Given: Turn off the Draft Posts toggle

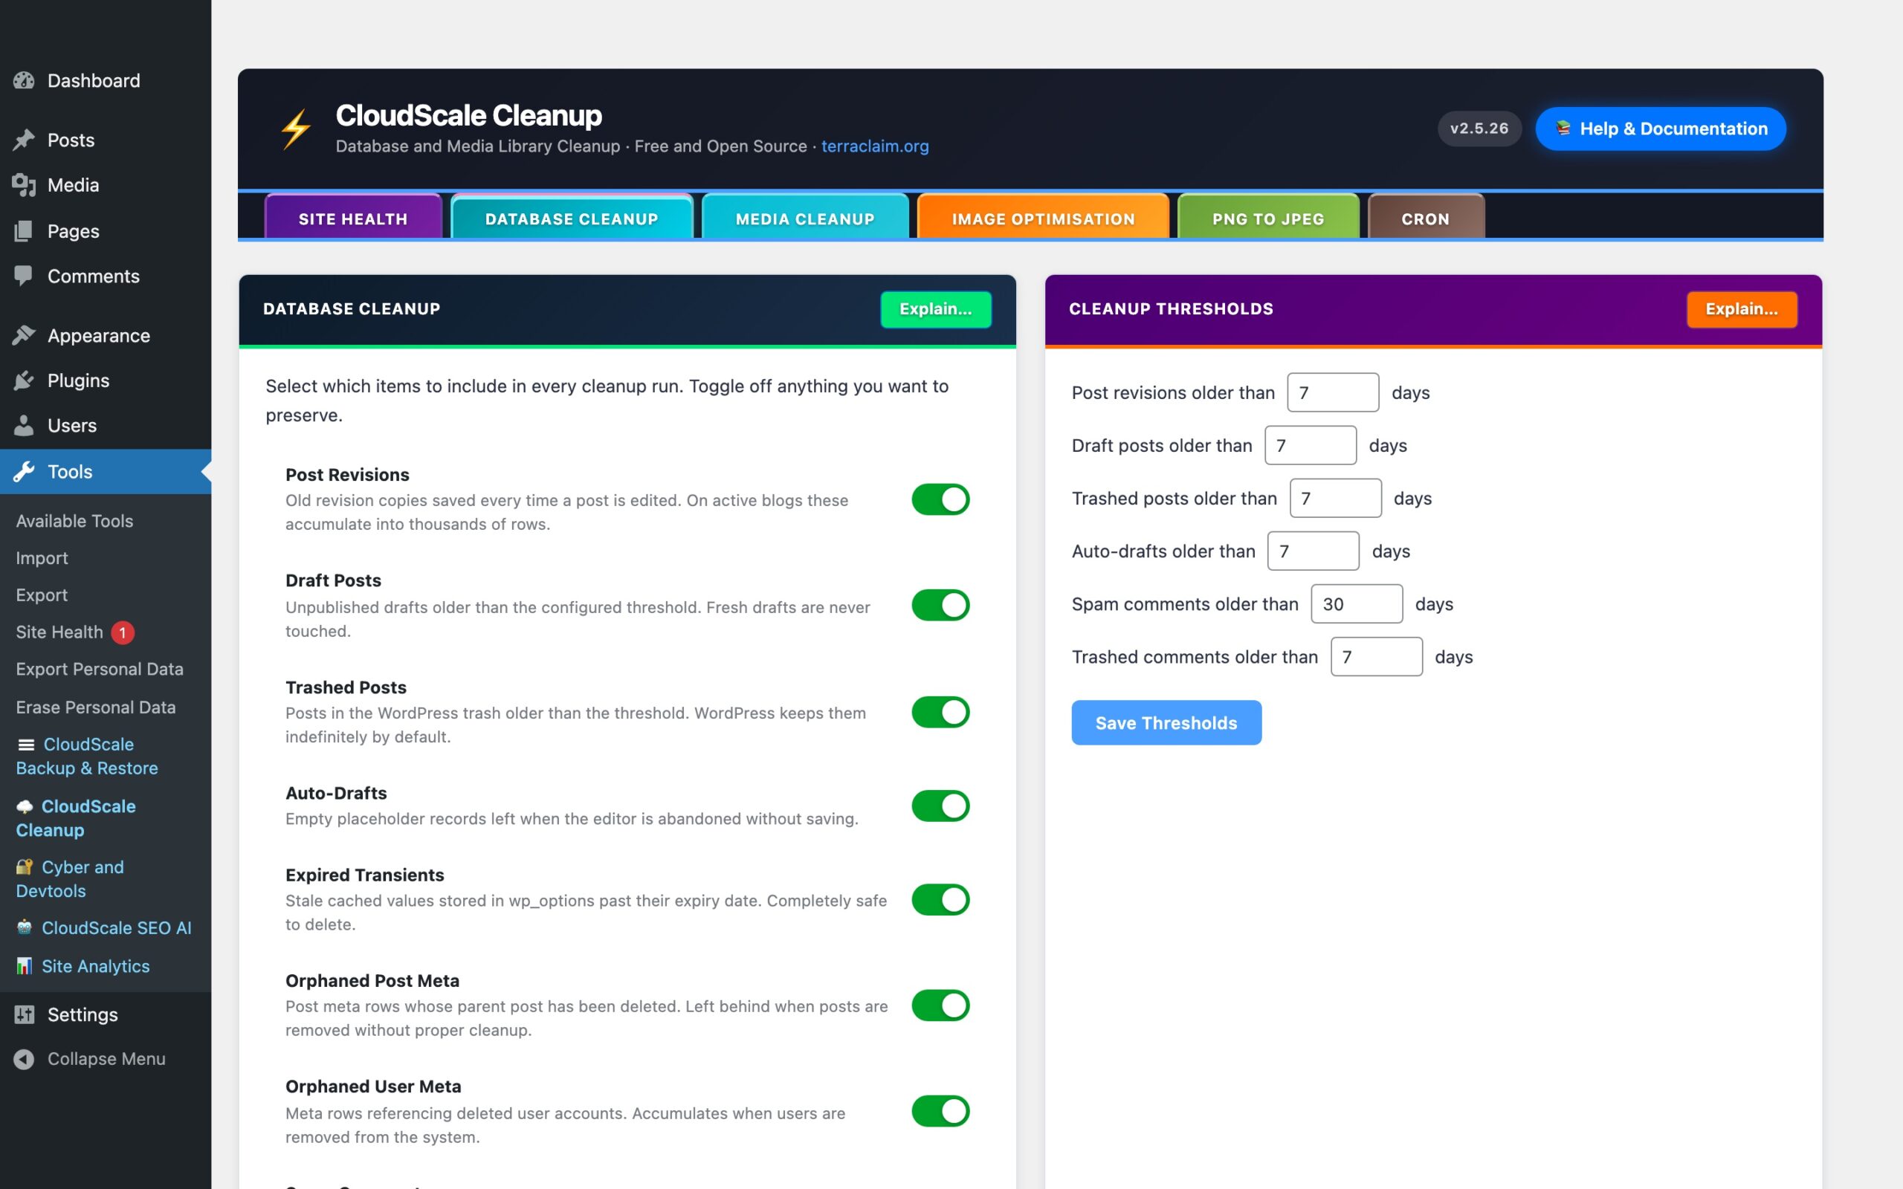Looking at the screenshot, I should coord(940,605).
